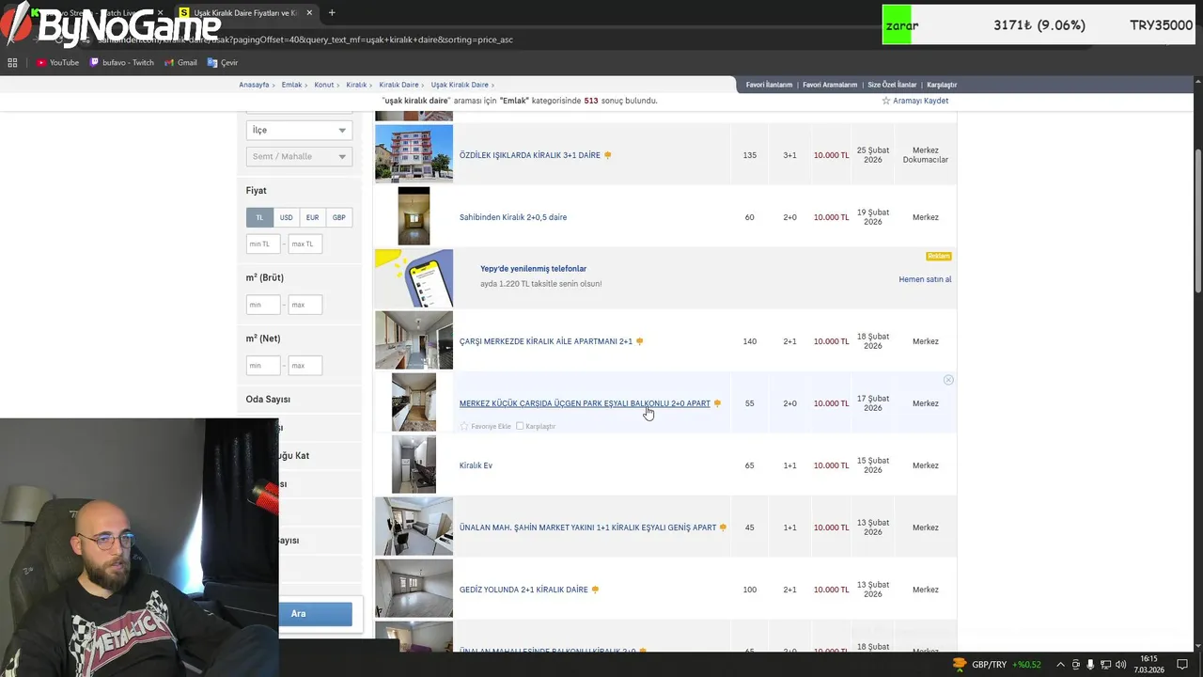Screen dimensions: 1203x677
Task: Click the star icon beside Aramayı Kaydet
Action: [x=885, y=101]
